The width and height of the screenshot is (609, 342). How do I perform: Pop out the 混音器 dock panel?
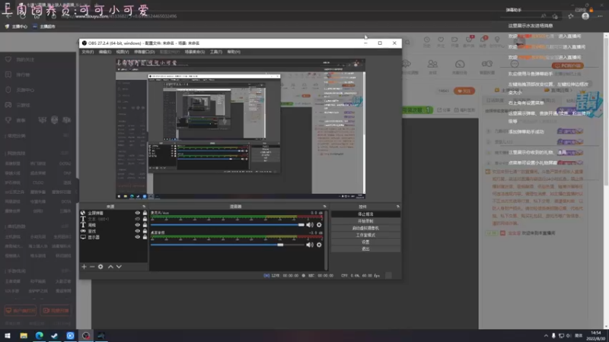click(325, 207)
